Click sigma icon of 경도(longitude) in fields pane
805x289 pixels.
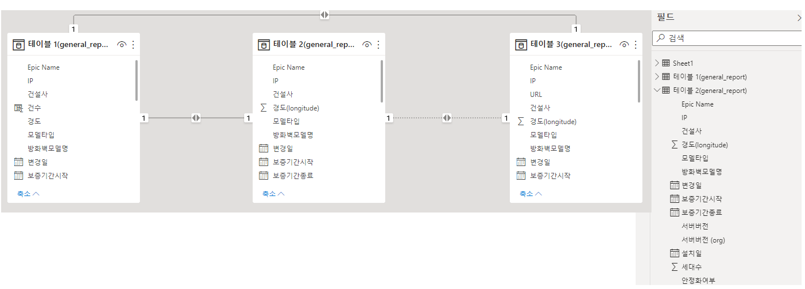[x=674, y=144]
